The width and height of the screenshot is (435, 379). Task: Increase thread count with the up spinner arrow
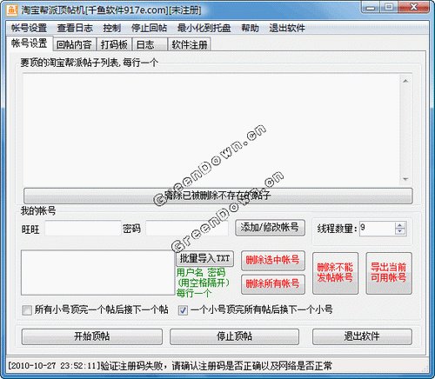pyautogui.click(x=400, y=225)
